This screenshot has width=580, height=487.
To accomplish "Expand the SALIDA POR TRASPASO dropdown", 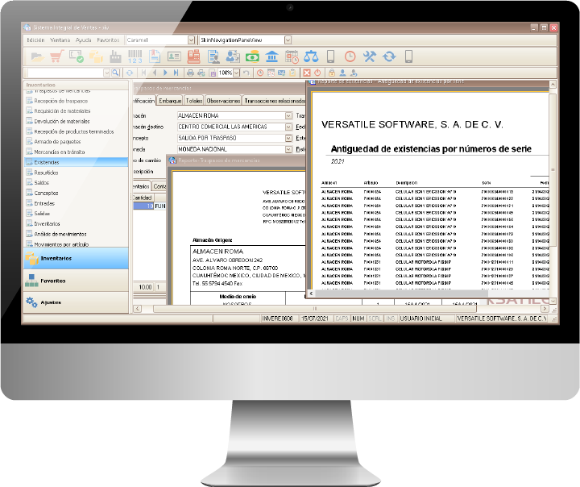I will click(288, 138).
